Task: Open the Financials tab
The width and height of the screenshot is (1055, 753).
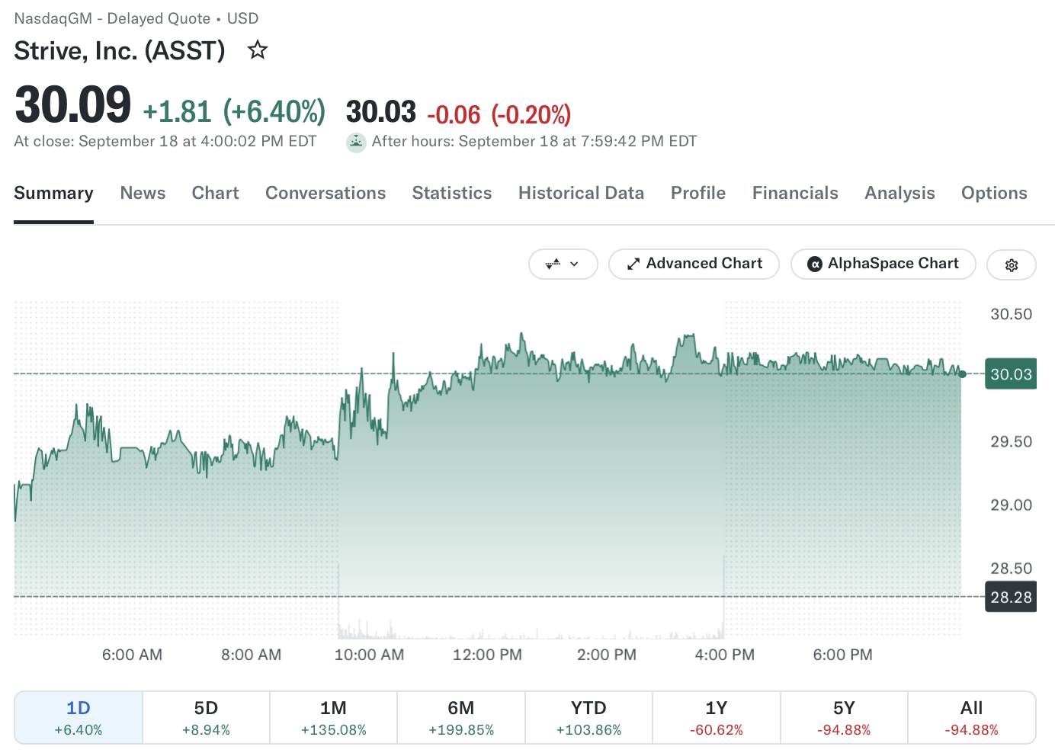Action: point(795,193)
